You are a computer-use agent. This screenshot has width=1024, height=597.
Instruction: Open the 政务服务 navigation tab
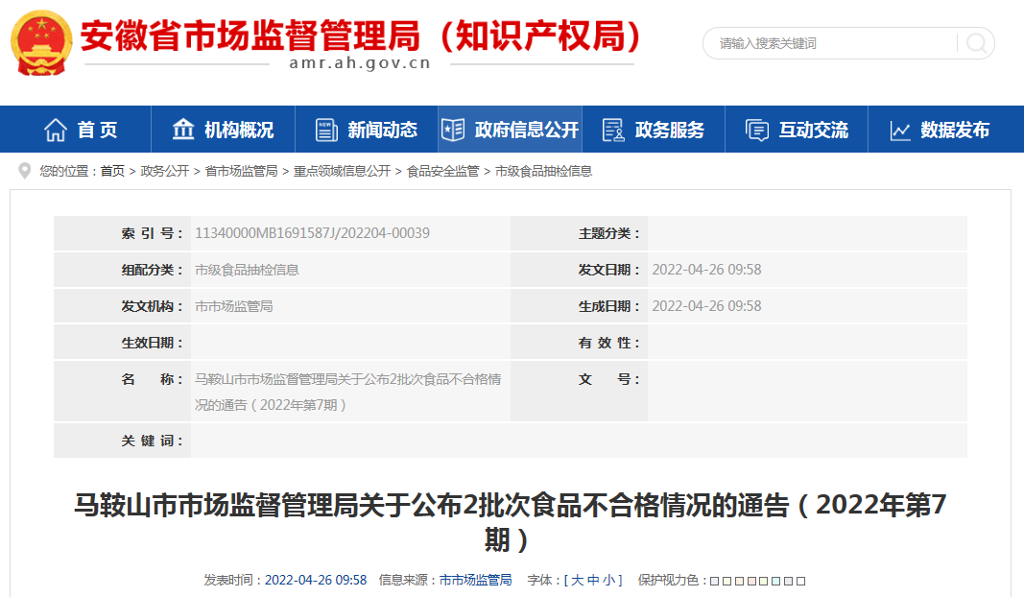[x=669, y=130]
